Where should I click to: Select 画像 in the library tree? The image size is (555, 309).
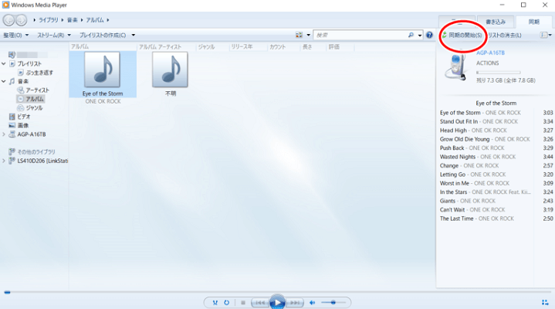23,125
